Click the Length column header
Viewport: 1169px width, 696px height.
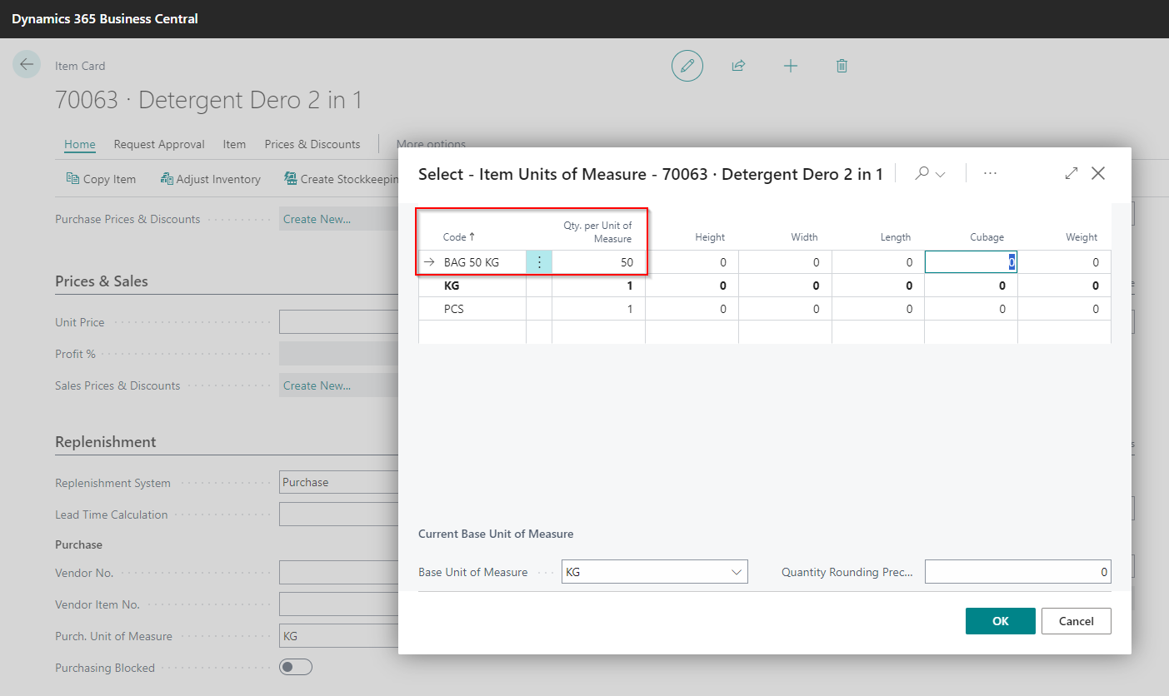coord(896,237)
